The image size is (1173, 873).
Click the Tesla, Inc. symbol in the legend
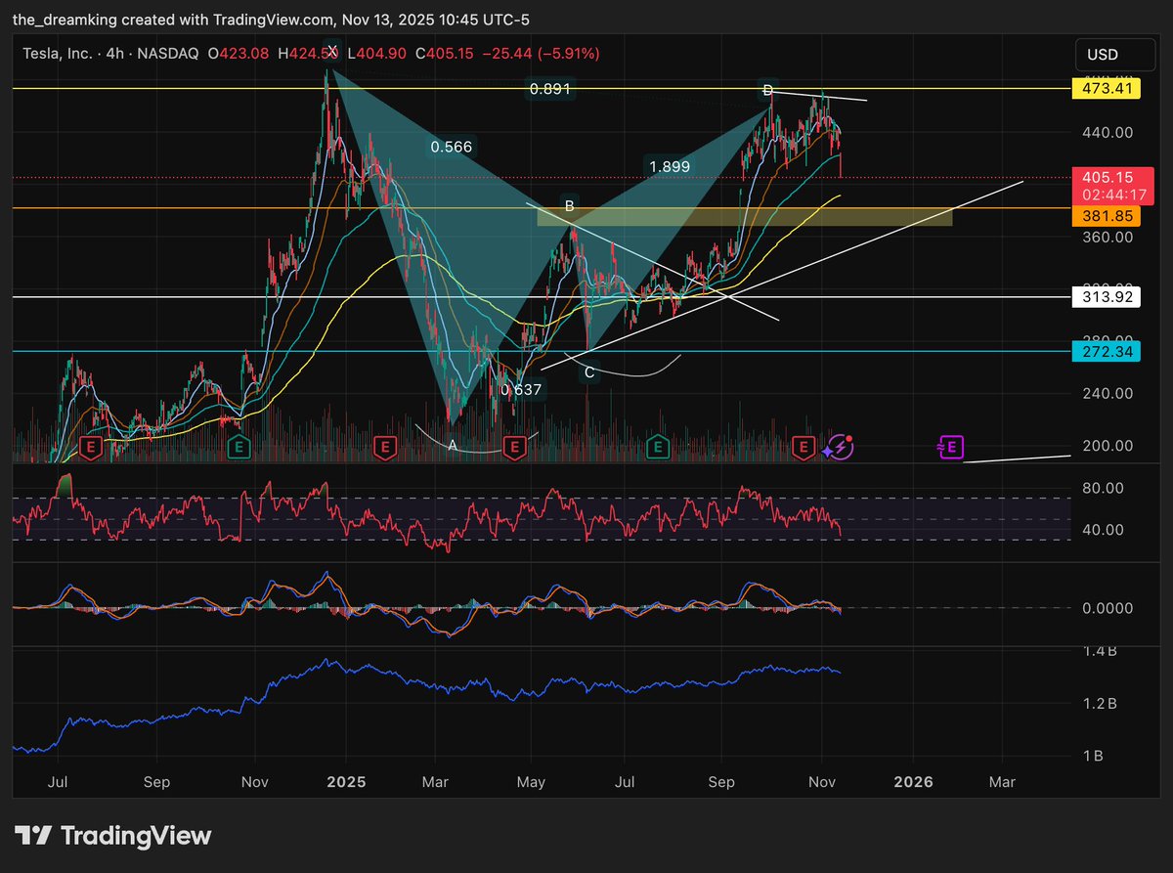point(57,54)
